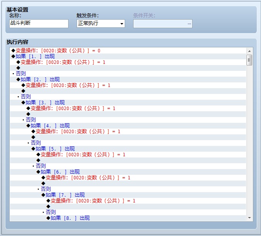Select the 如果 [2. ] 出现 condition line
The height and width of the screenshot is (236, 261).
[x=128, y=80]
